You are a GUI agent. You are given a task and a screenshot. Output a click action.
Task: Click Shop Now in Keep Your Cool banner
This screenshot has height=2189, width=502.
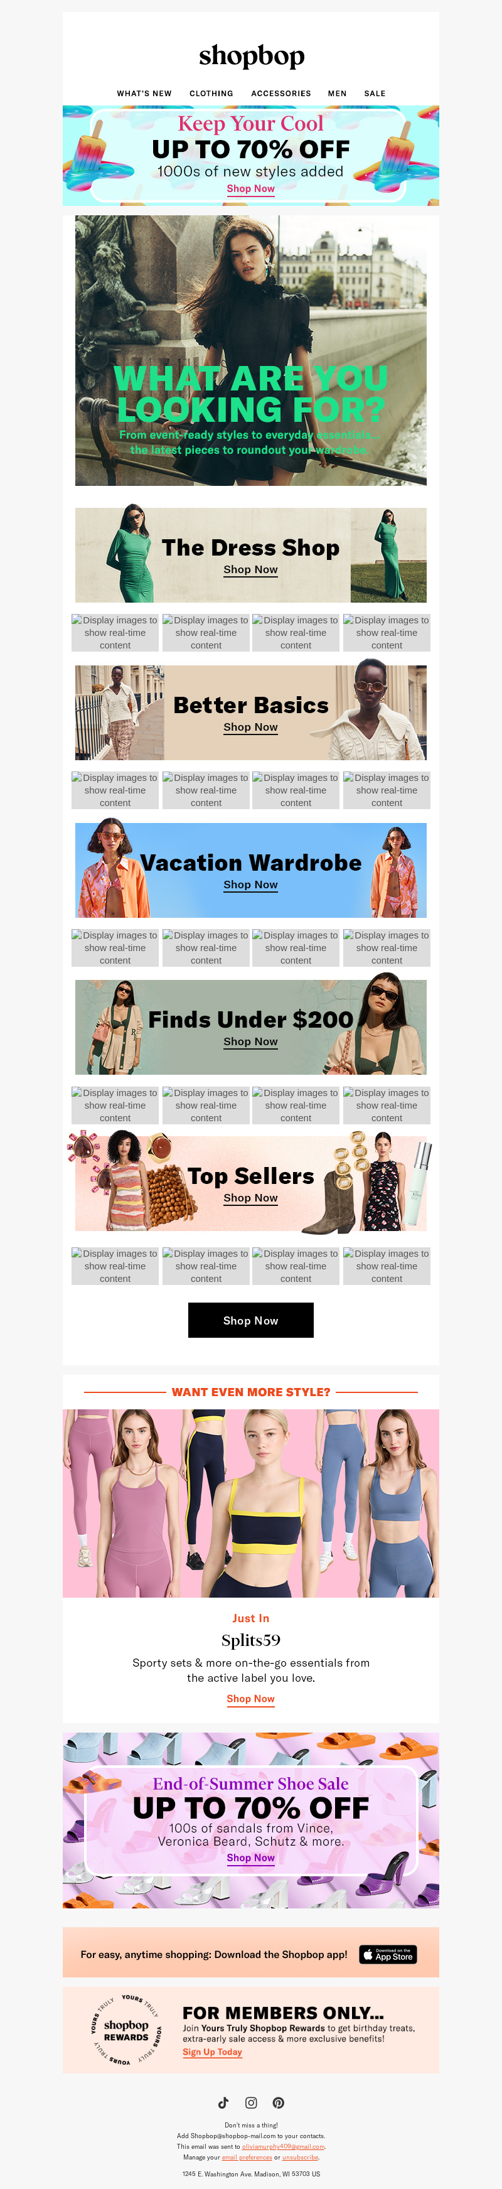tap(250, 189)
